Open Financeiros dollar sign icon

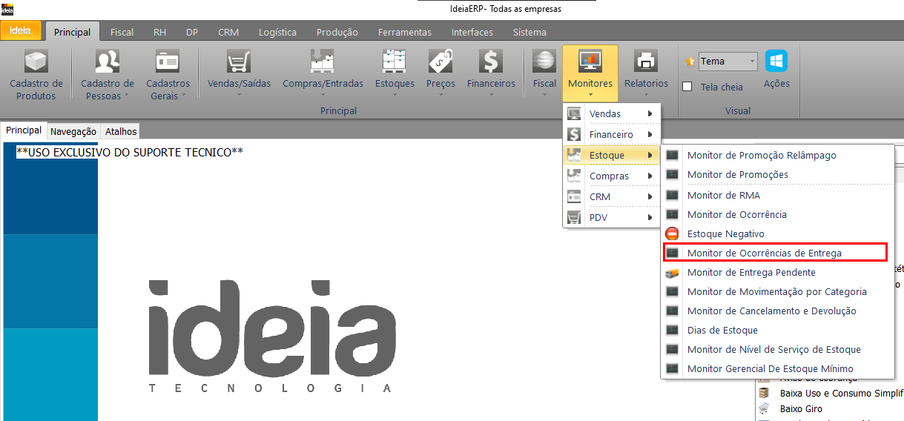(491, 62)
